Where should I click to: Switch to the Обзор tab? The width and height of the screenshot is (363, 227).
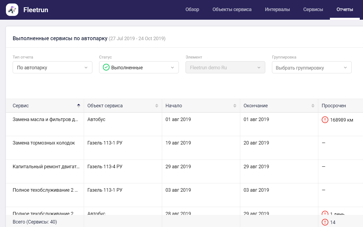coord(192,10)
